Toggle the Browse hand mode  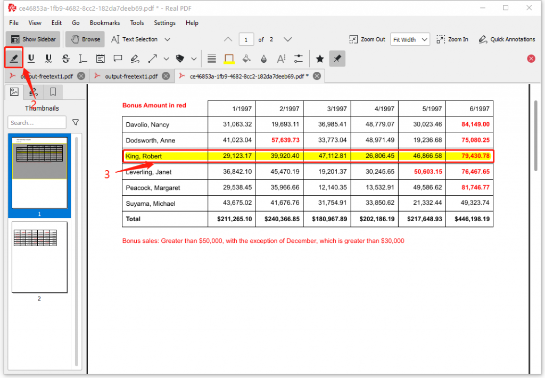coord(85,39)
